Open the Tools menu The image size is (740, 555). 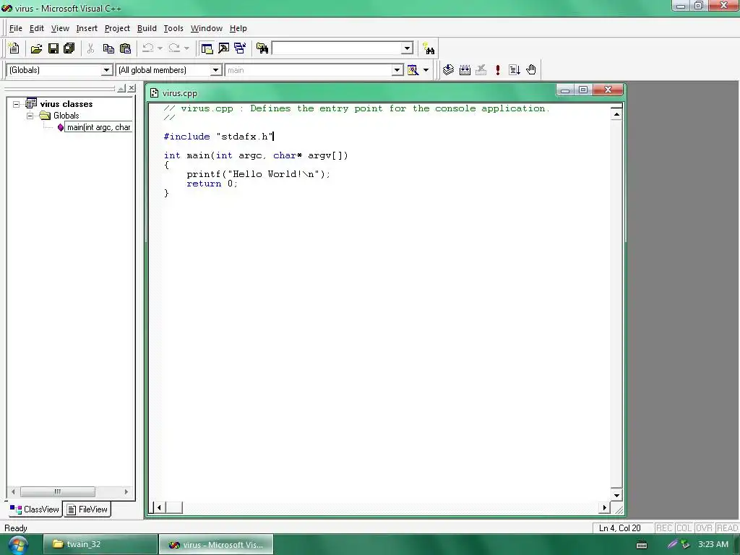pyautogui.click(x=173, y=28)
